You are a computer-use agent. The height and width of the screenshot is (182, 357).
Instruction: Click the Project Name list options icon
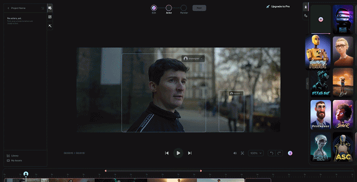click(x=43, y=8)
